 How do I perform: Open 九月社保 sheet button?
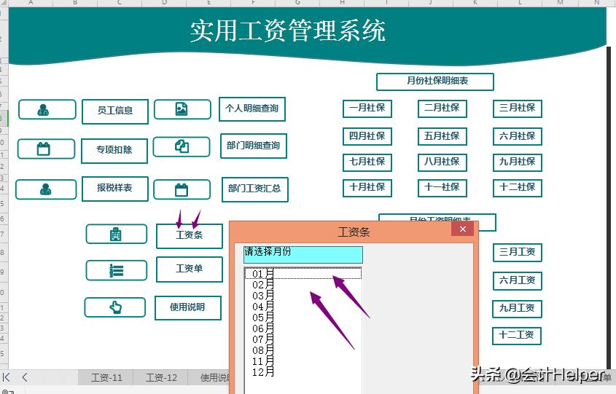(x=518, y=162)
